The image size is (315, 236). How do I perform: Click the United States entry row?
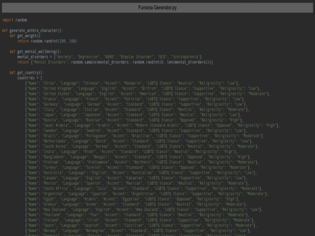[148, 94]
